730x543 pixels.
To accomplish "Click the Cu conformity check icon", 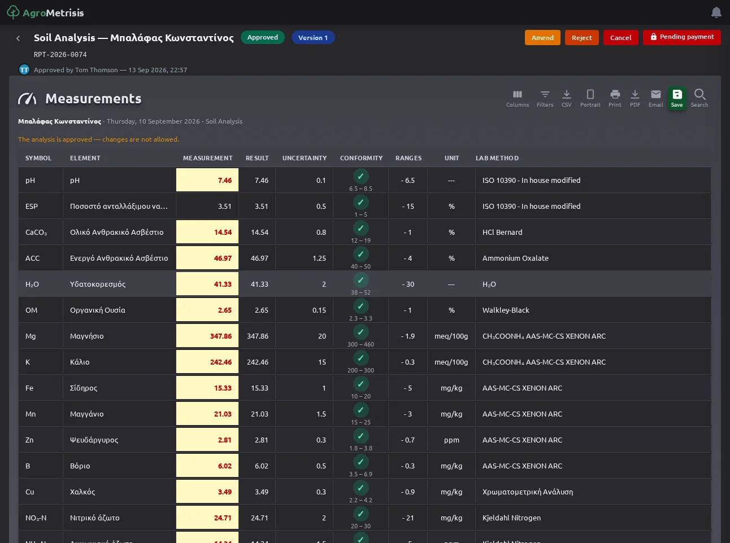I will coord(360,488).
